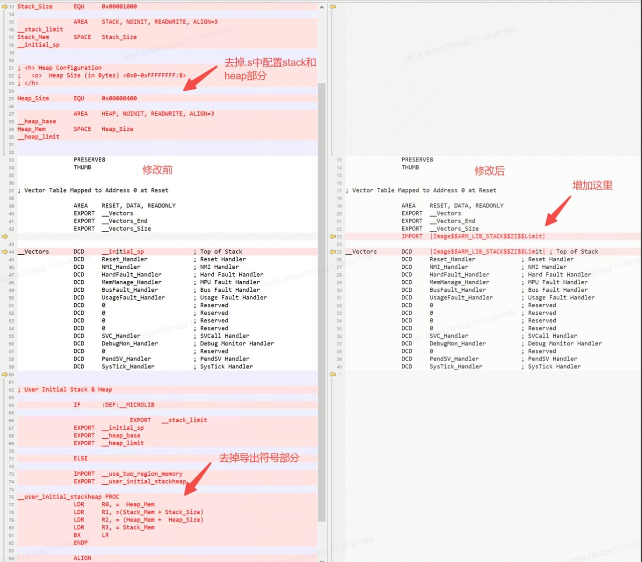
Task: Click PRESERVE8 in the left pane
Action: click(89, 160)
